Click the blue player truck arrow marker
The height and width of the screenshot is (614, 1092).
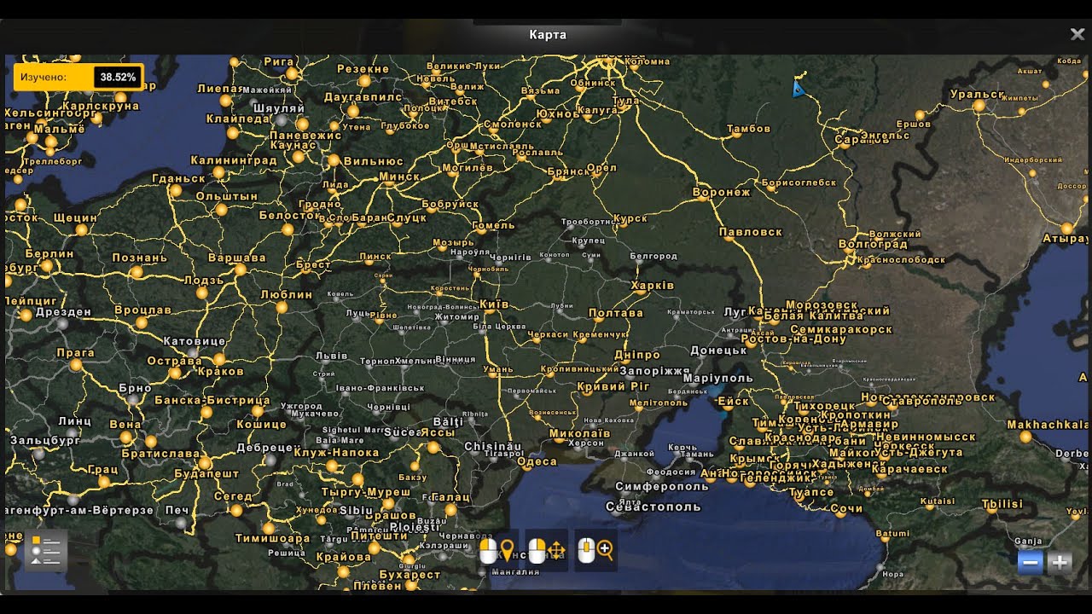798,88
